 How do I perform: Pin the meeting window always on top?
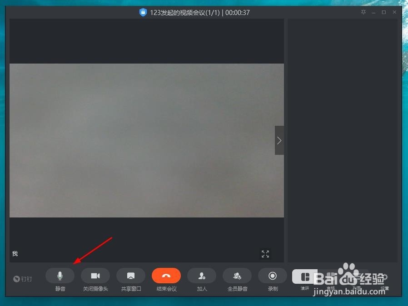[363, 12]
